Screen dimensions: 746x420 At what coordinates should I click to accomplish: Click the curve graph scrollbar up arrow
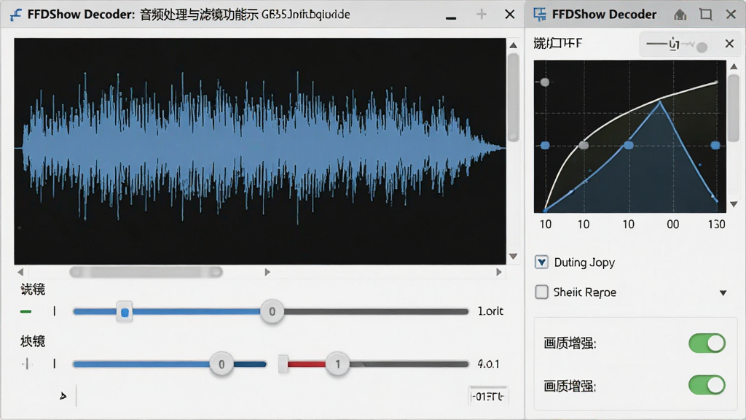point(734,66)
